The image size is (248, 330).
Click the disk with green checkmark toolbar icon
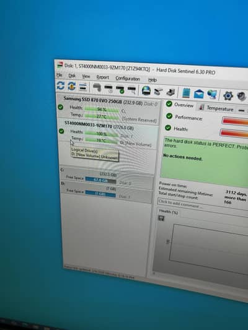pyautogui.click(x=120, y=89)
